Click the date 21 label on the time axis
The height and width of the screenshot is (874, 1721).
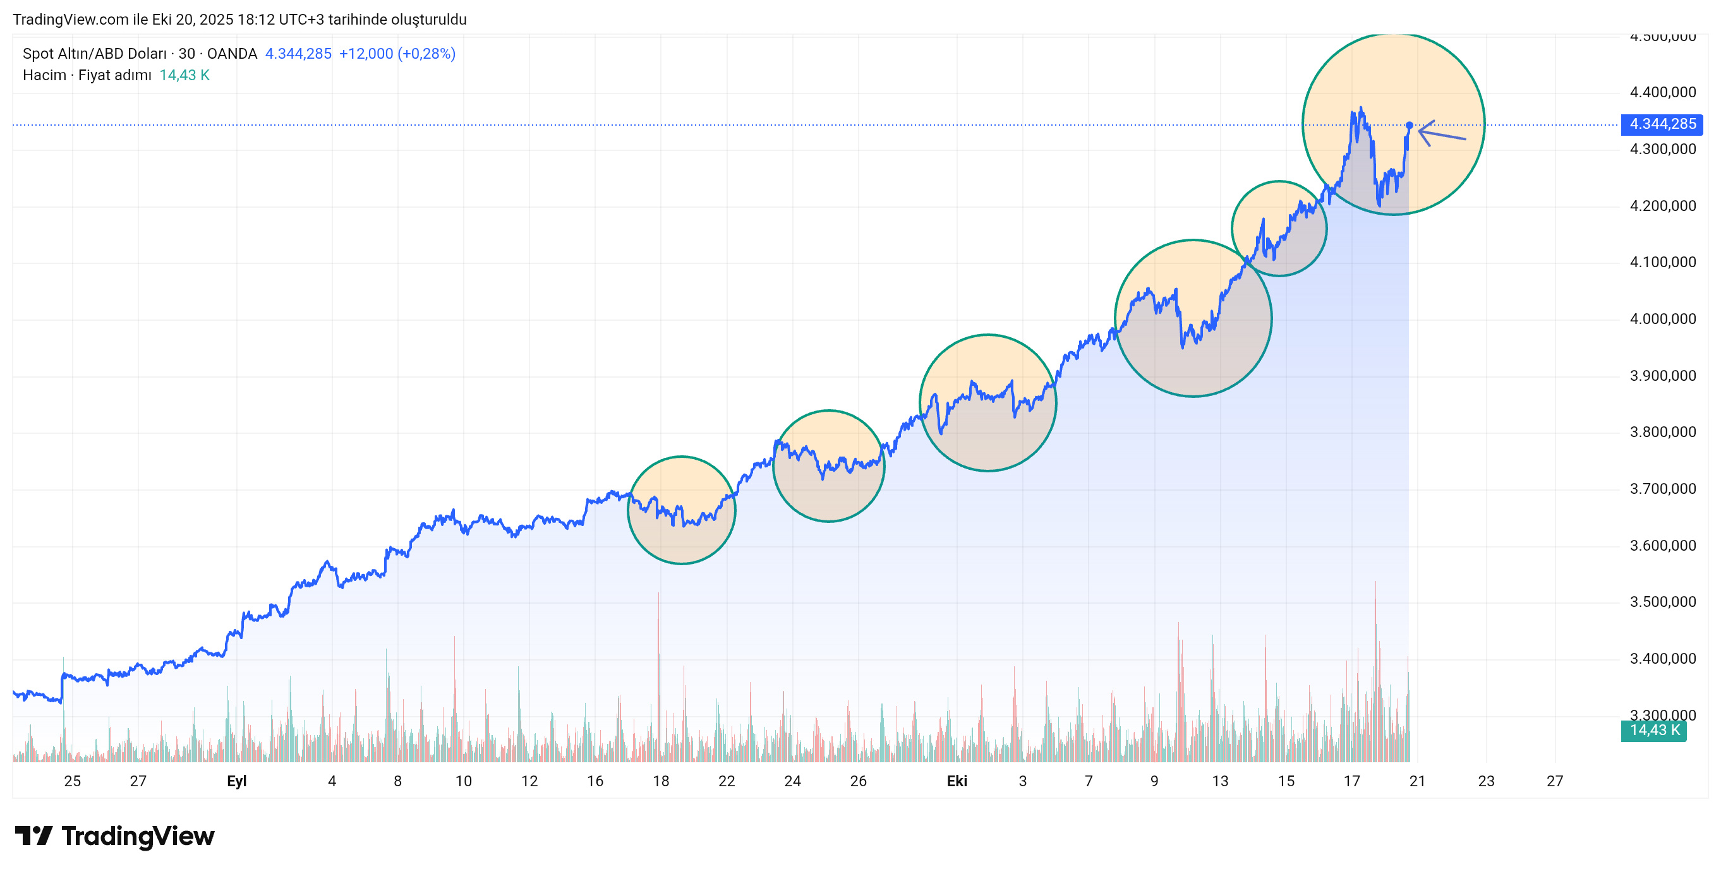coord(1417,781)
